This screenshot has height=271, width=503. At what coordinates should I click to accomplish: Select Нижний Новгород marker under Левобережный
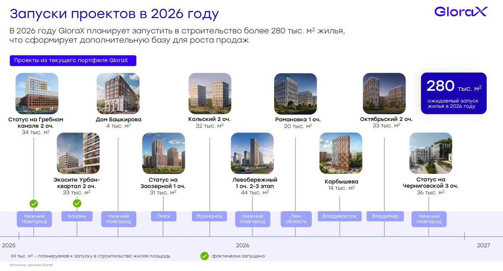point(253,219)
